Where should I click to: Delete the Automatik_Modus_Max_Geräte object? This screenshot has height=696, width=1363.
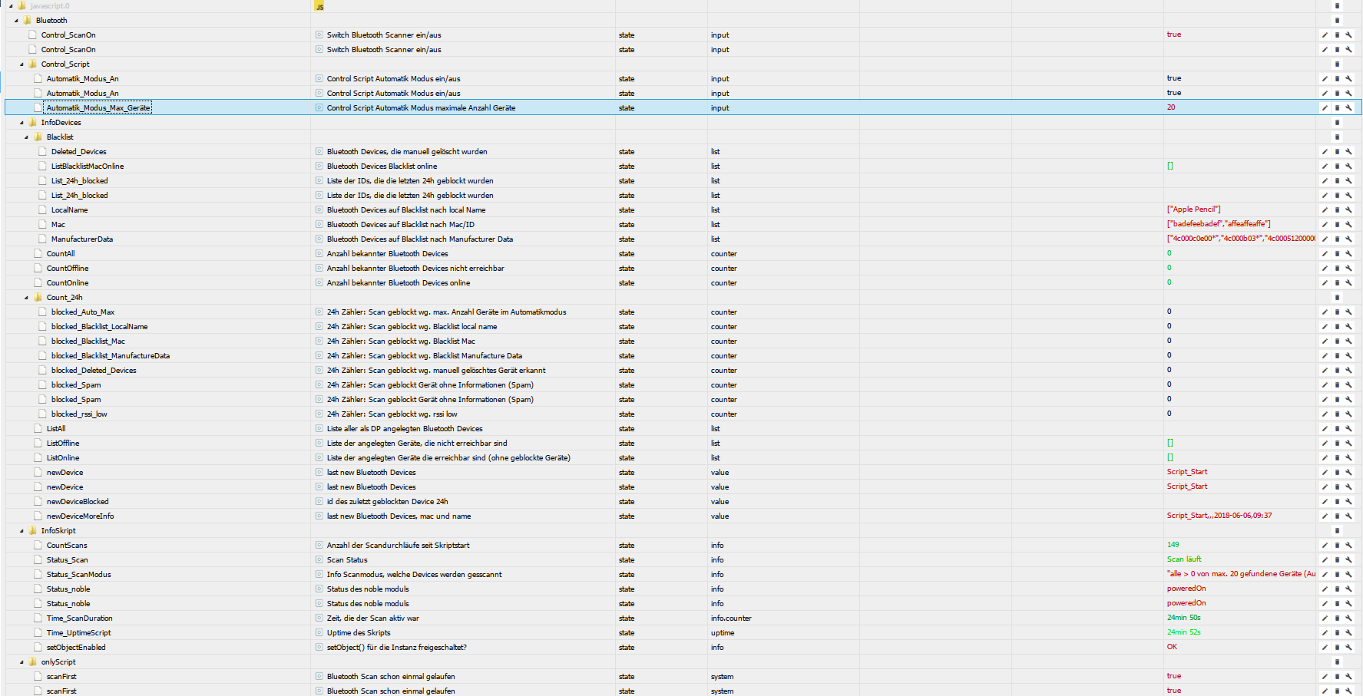[x=1337, y=108]
